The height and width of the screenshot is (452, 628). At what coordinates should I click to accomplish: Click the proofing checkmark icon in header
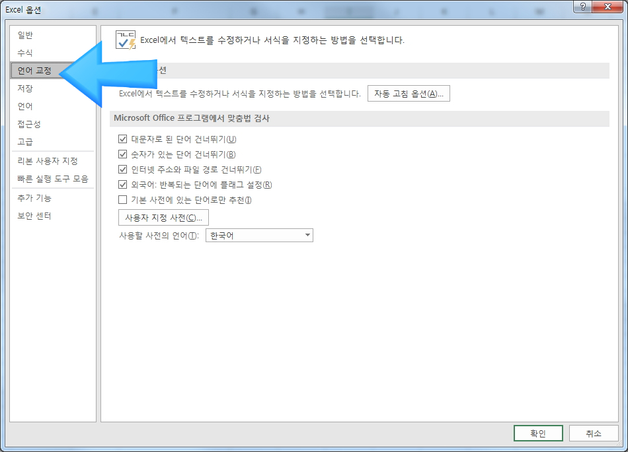point(126,40)
